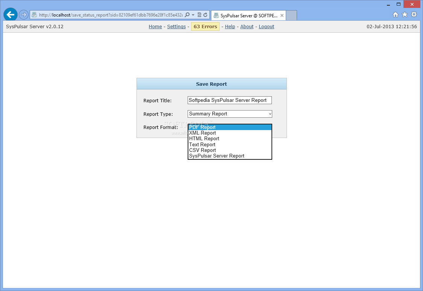Choose XML Report format option
Screen dimensions: 423x291
tap(230, 133)
